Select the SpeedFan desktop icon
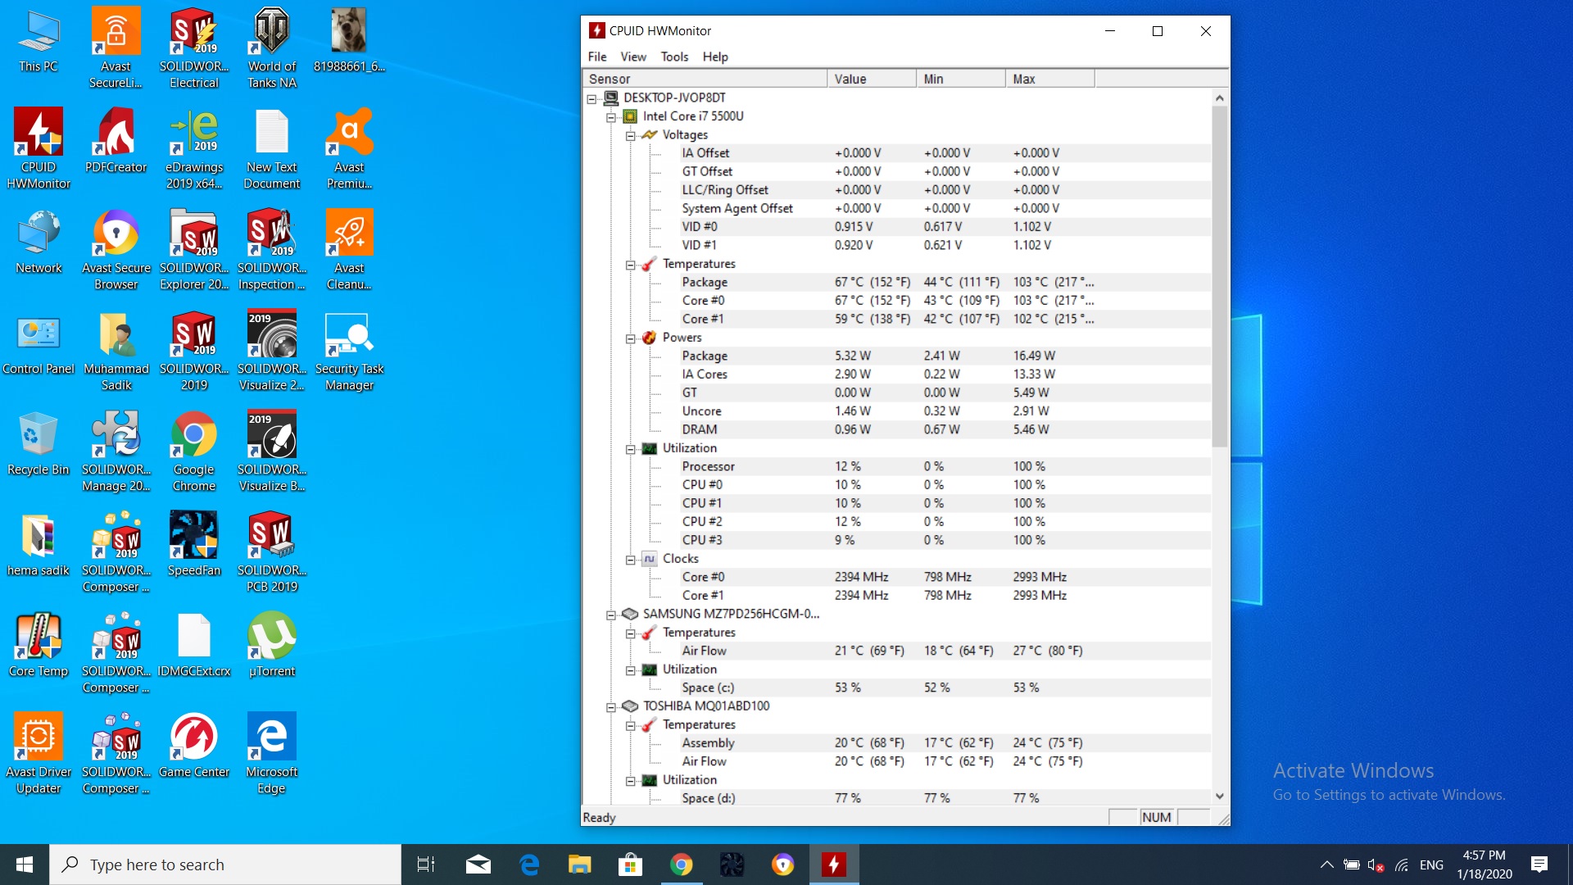1573x885 pixels. pyautogui.click(x=194, y=543)
